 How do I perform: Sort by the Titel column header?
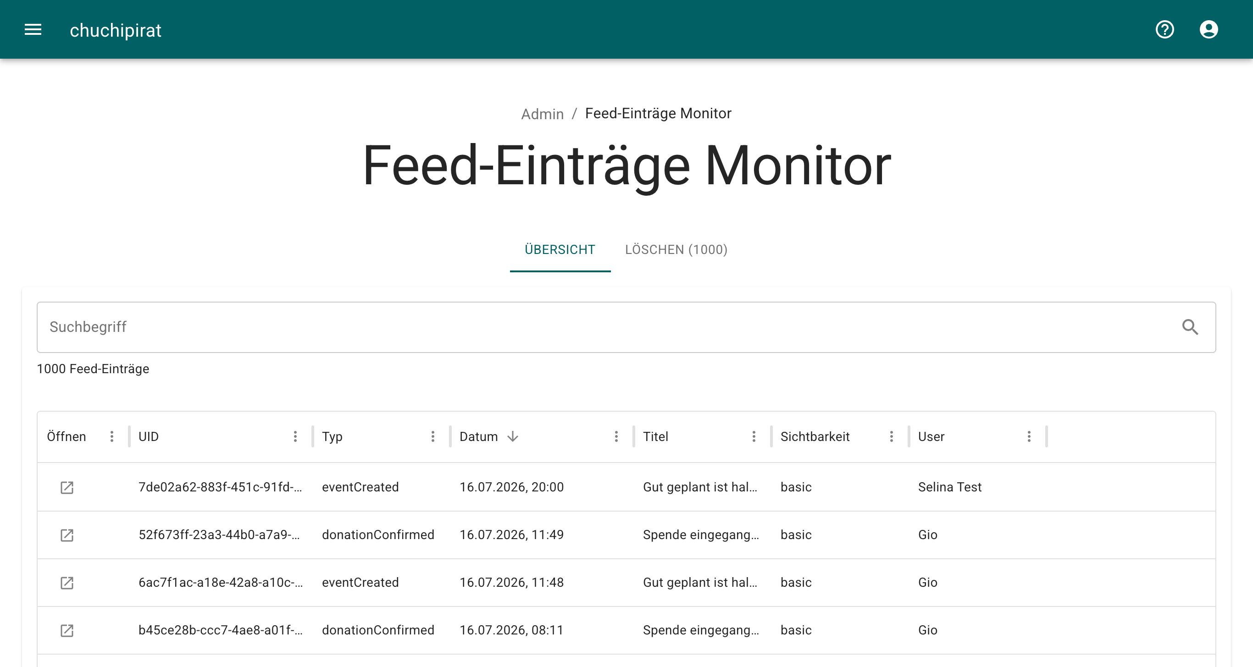656,436
